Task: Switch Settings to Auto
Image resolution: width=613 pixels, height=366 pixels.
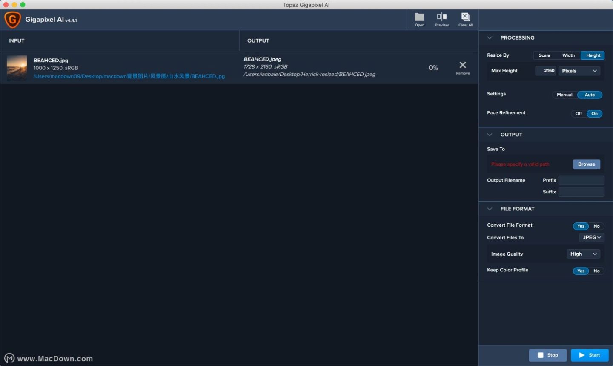Action: pos(590,95)
